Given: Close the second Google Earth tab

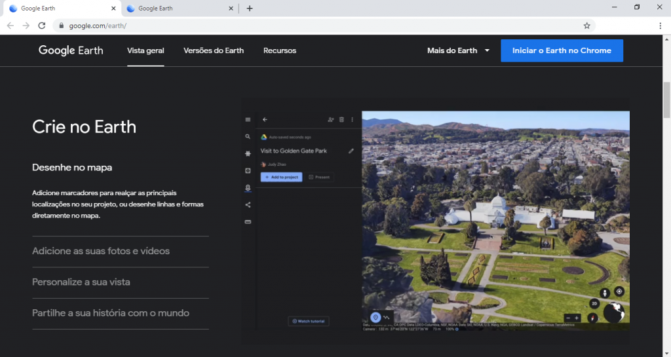Looking at the screenshot, I should tap(231, 9).
